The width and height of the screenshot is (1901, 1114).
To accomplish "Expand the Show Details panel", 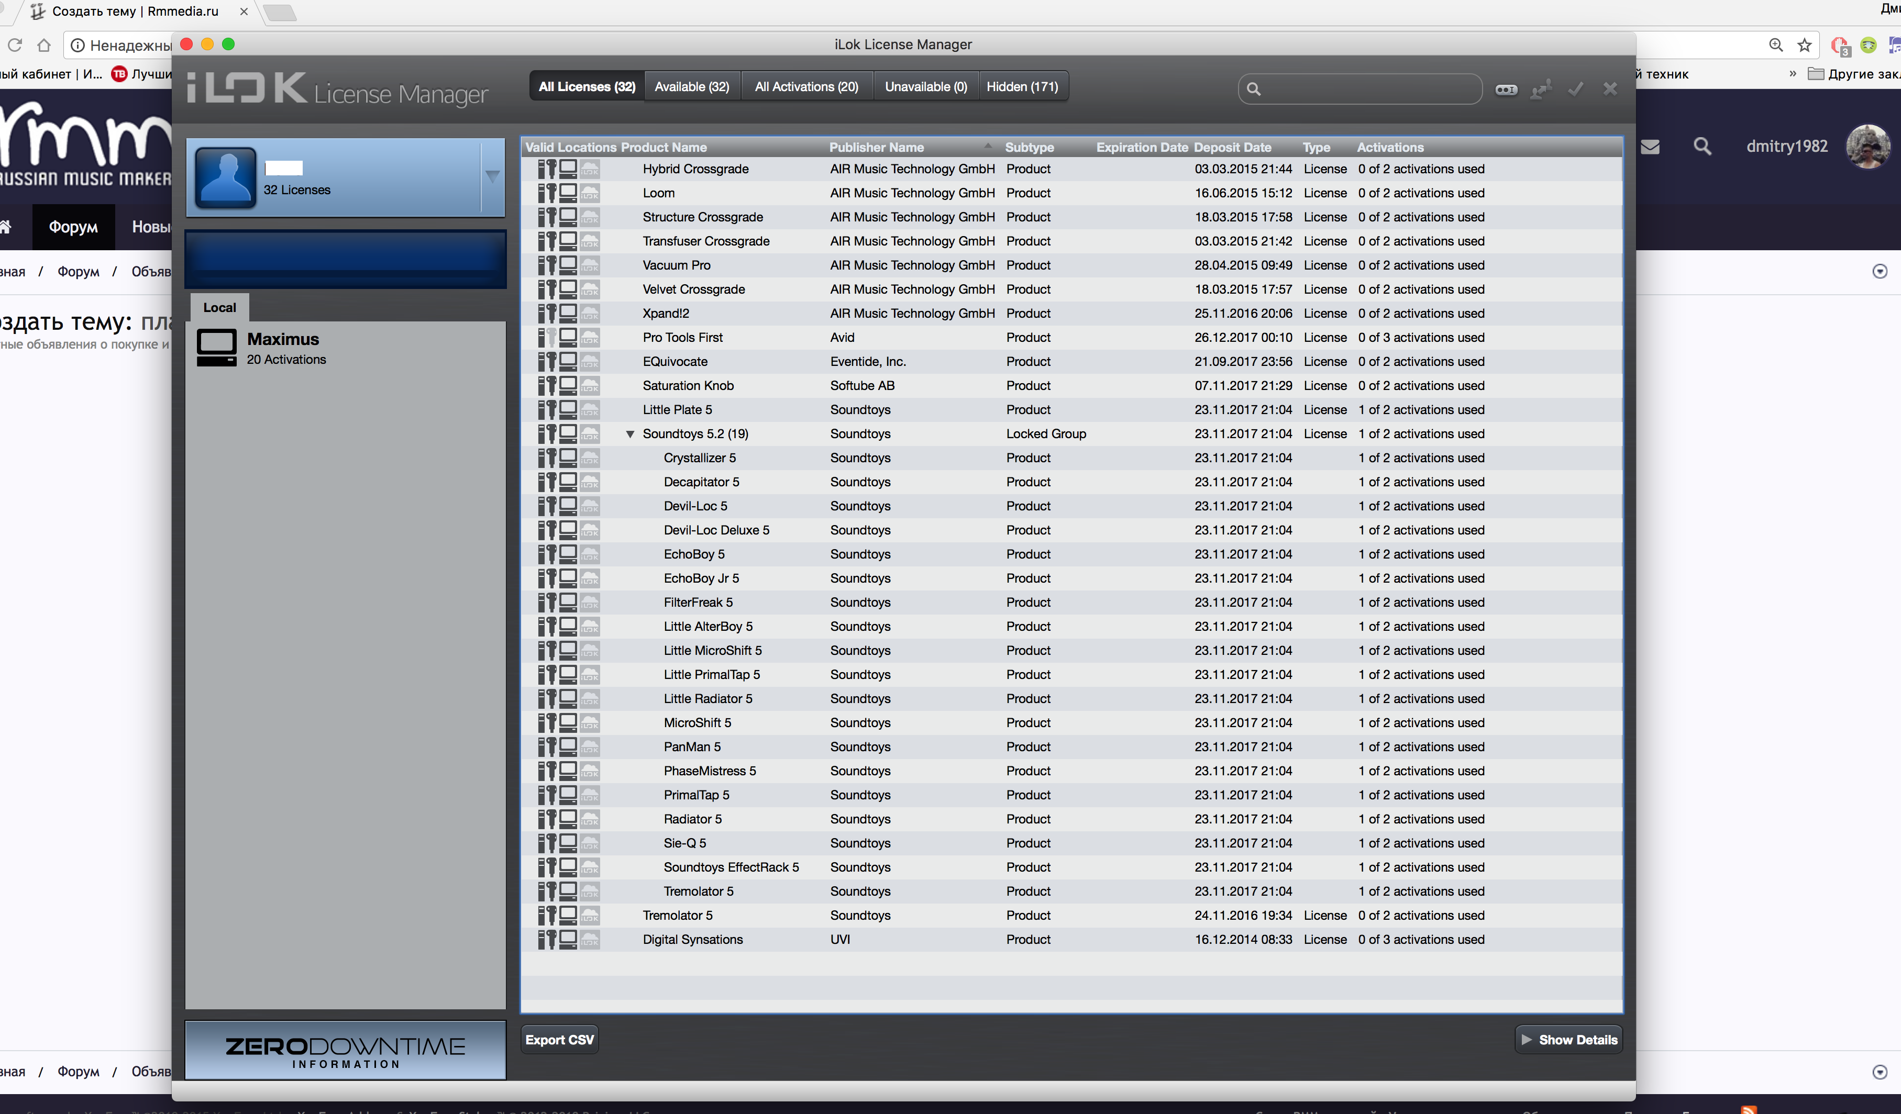I will coord(1569,1039).
